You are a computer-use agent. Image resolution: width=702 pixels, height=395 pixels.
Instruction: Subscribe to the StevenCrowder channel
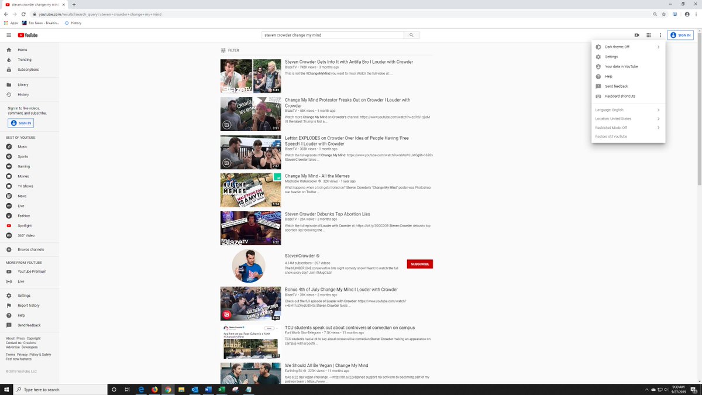pos(419,264)
